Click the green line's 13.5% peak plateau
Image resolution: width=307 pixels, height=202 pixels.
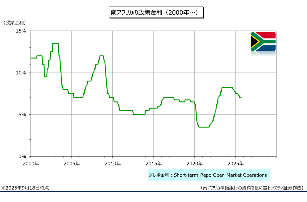click(x=55, y=43)
